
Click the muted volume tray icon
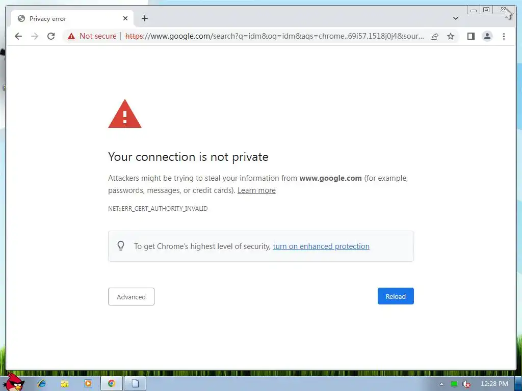(x=466, y=384)
